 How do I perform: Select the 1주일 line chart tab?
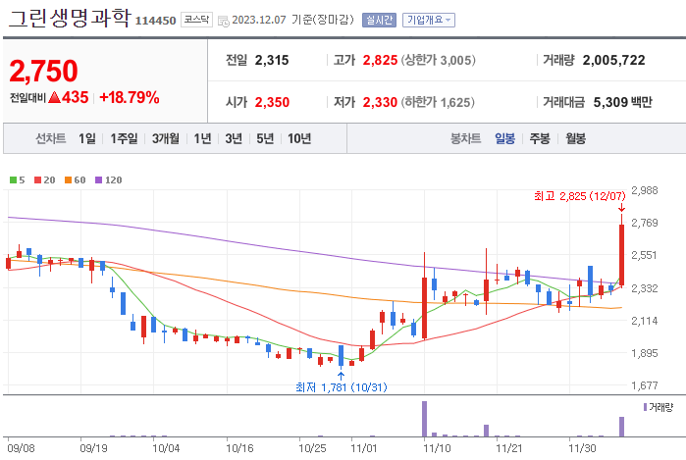click(x=124, y=138)
